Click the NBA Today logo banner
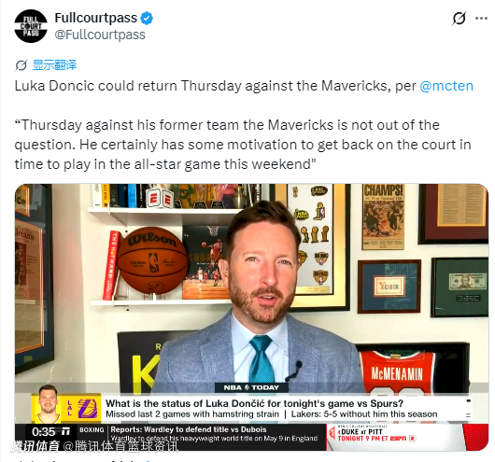Screen dimensions: 495x462 tap(251, 387)
